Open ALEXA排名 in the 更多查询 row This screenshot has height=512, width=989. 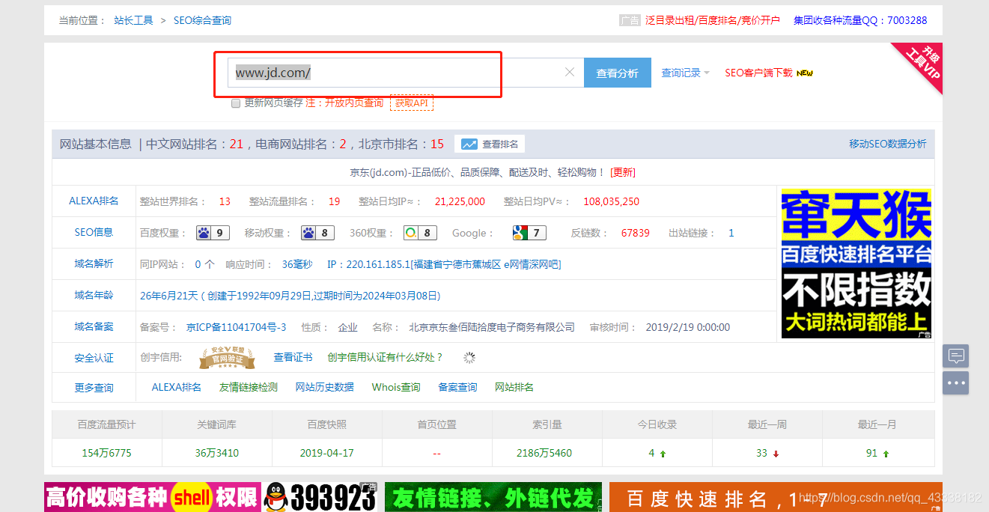pos(177,387)
